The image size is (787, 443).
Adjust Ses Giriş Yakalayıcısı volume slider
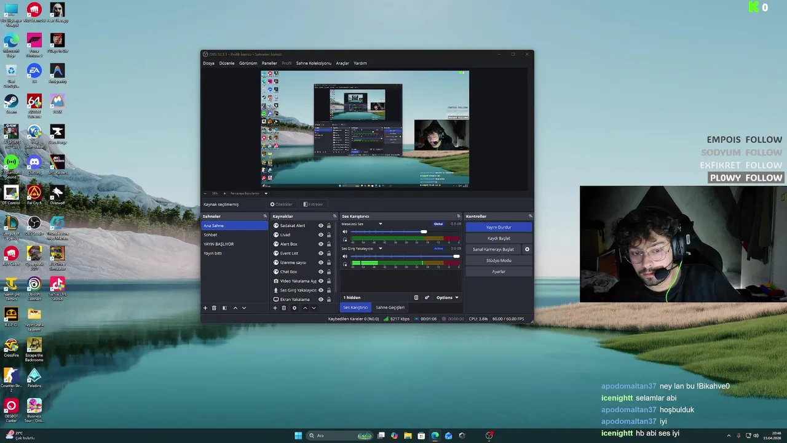[x=405, y=256]
